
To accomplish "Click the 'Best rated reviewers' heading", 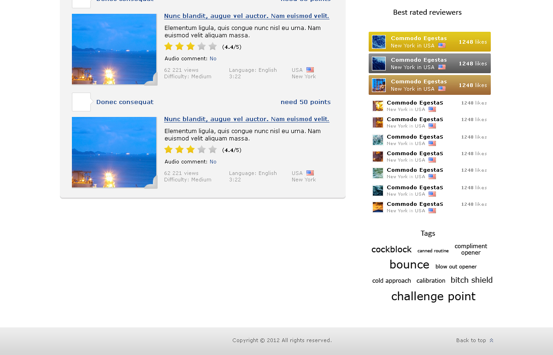I will point(427,12).
